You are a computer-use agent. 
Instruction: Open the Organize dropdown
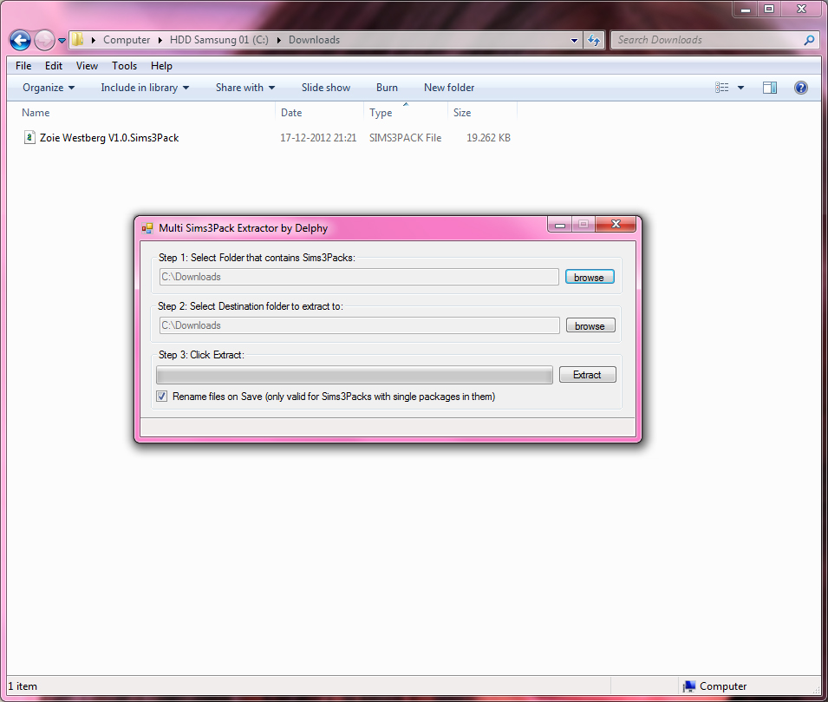click(x=48, y=88)
